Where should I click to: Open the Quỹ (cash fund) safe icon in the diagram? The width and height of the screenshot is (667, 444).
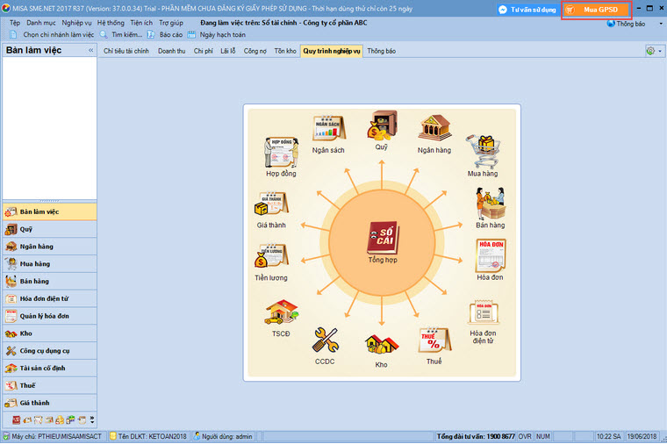[382, 127]
